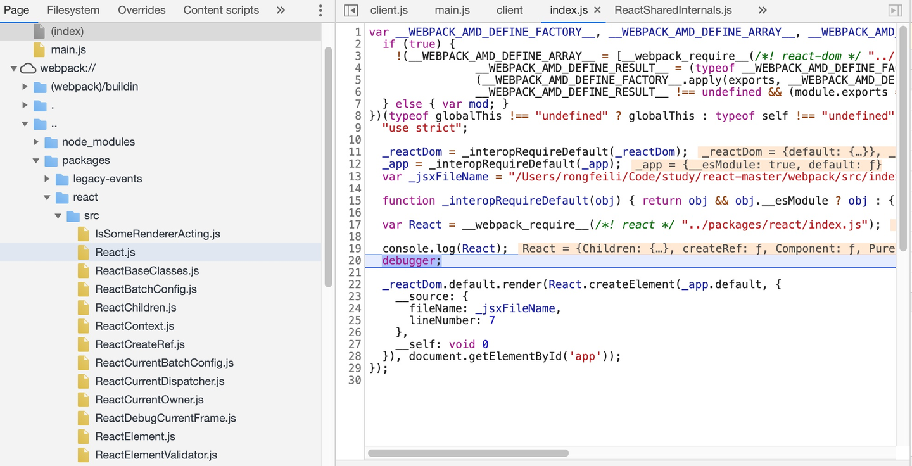Collapse the webpack:// tree node
This screenshot has height=466, width=912.
(x=14, y=68)
